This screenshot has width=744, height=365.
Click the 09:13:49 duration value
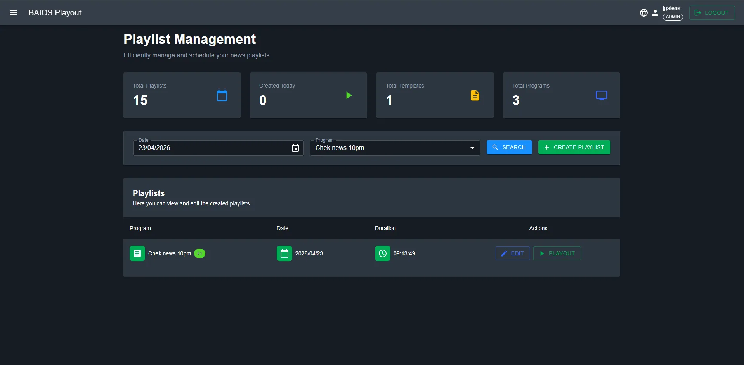tap(404, 253)
